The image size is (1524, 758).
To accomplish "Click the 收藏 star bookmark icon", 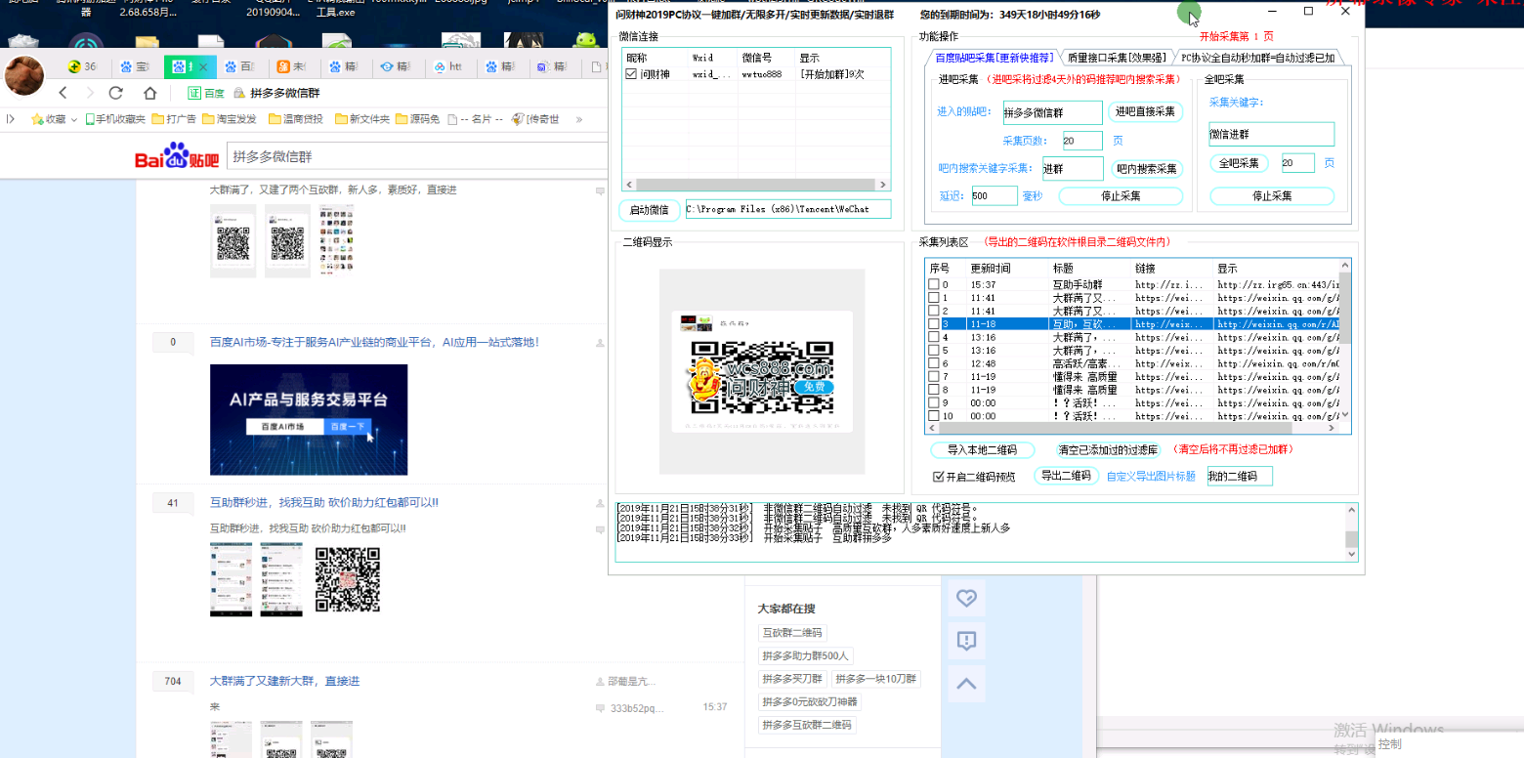I will tap(37, 119).
